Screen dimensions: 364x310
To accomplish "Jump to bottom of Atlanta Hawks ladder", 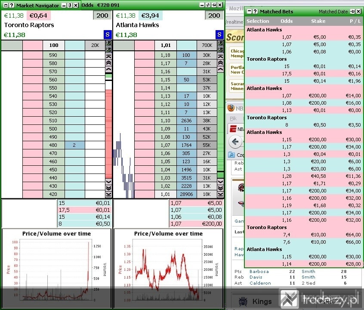I will pos(221,194).
